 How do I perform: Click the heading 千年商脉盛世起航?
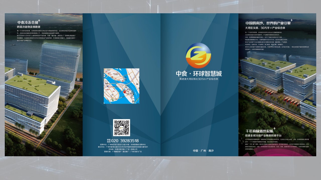(259, 131)
